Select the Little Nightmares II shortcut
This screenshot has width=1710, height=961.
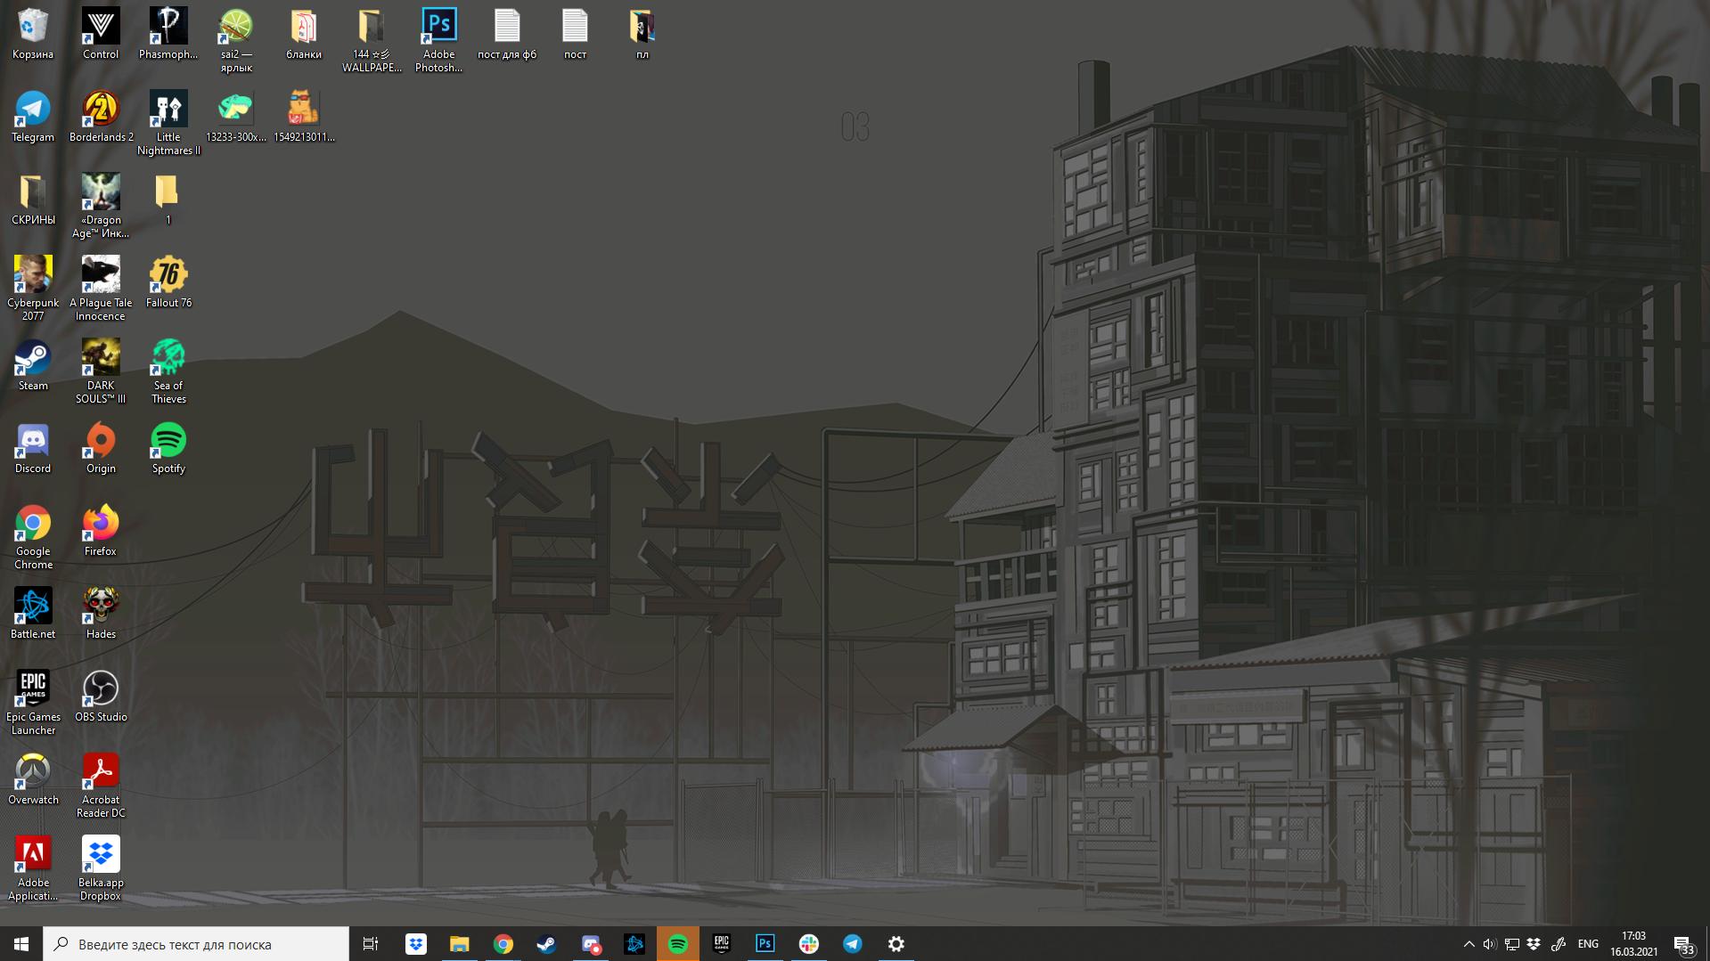(168, 124)
